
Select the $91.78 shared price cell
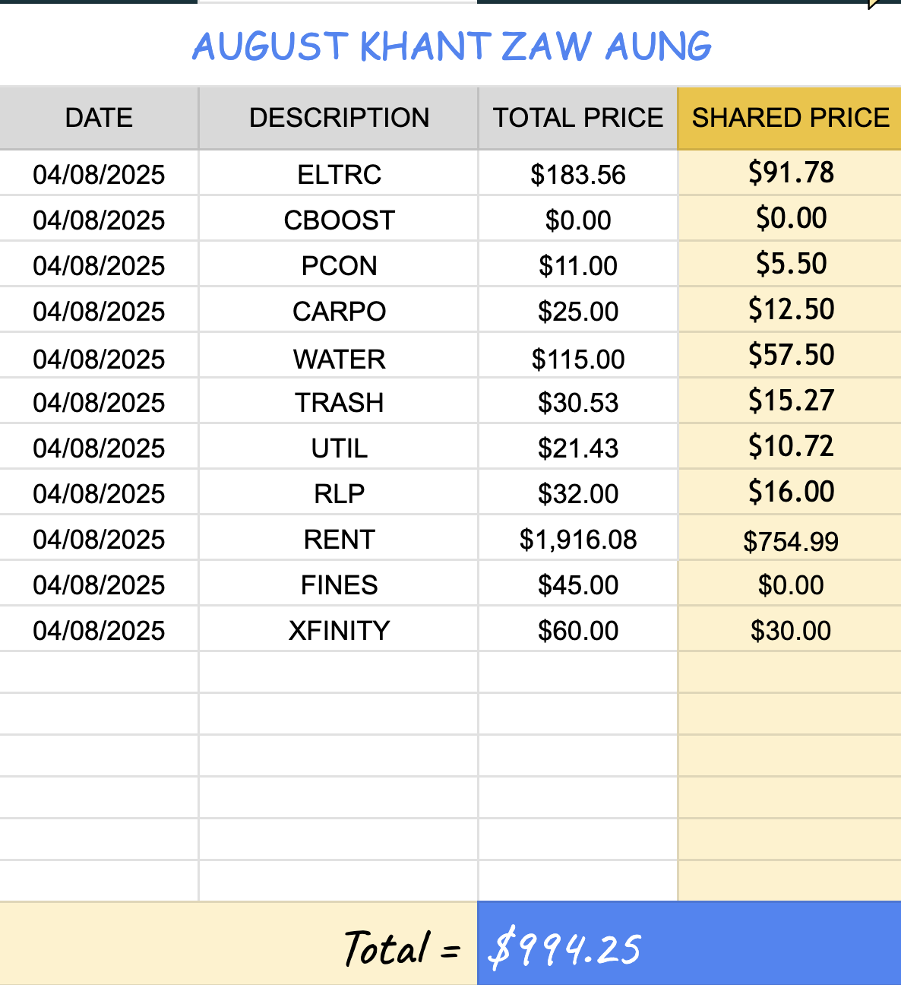pyautogui.click(x=790, y=173)
